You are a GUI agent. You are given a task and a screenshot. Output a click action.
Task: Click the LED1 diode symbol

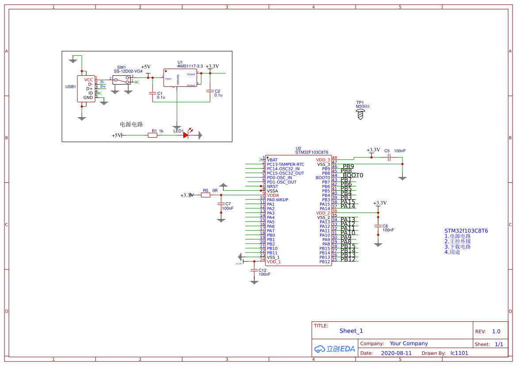tap(186, 134)
